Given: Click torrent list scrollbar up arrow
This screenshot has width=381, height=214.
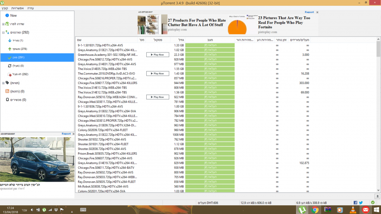Looking at the screenshot, I should tap(378, 39).
